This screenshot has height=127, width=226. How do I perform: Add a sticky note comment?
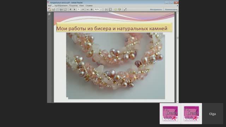(x=115, y=10)
